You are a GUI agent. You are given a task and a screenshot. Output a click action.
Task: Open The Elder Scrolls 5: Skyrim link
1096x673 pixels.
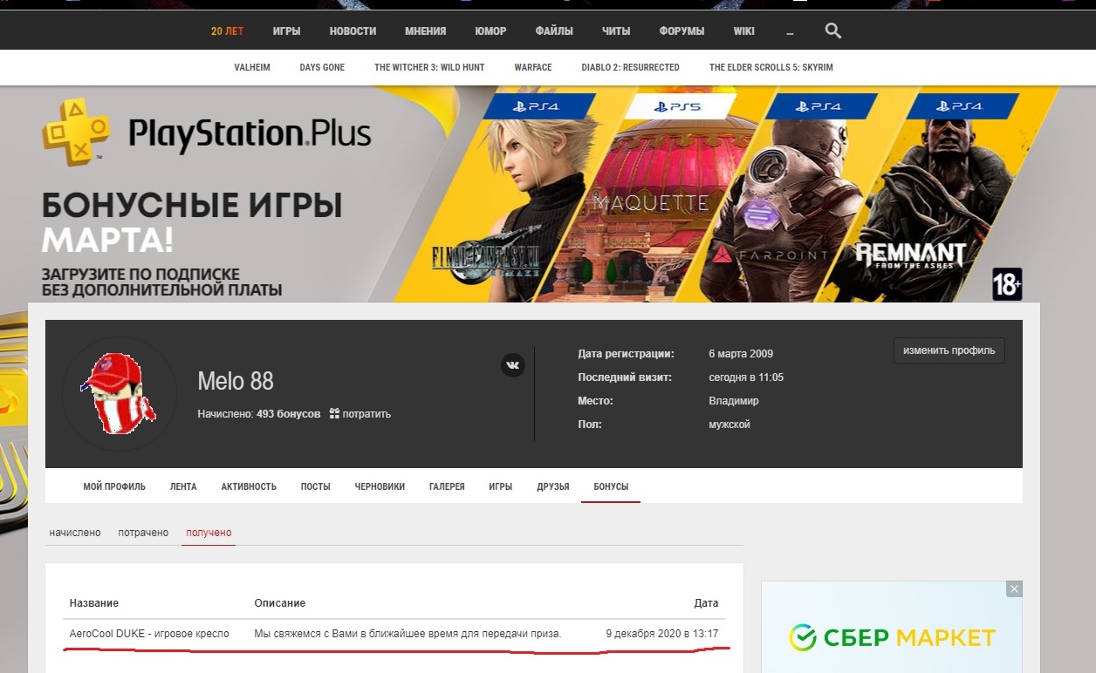[771, 67]
